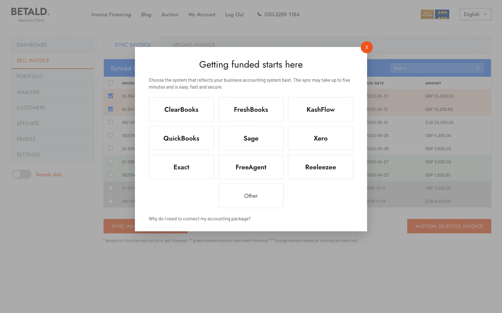Select the QuickBooks option
Screen dimensions: 502x313
coord(181,138)
